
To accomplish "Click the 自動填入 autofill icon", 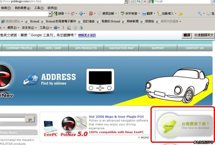I will (x=159, y=13).
